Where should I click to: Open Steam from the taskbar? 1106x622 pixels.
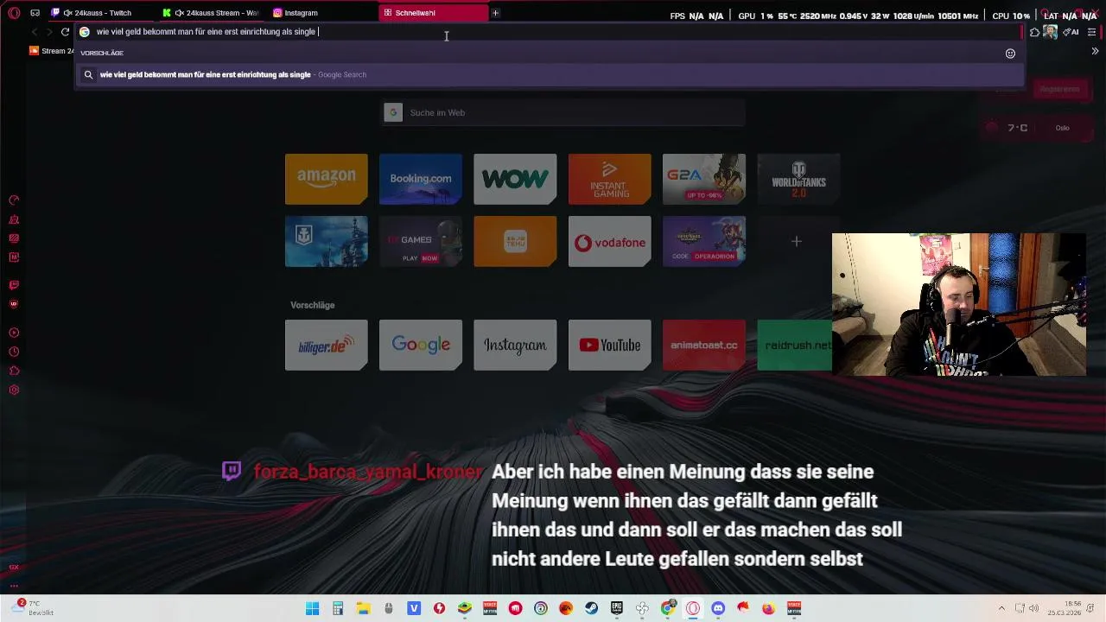coord(591,608)
